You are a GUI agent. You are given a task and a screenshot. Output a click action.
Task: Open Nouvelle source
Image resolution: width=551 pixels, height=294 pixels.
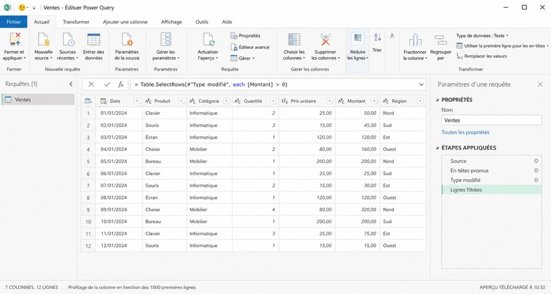[44, 47]
